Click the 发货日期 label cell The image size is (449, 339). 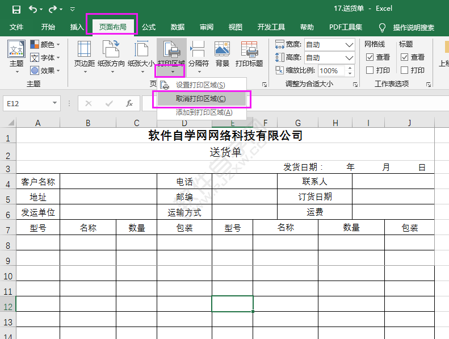pyautogui.click(x=303, y=167)
